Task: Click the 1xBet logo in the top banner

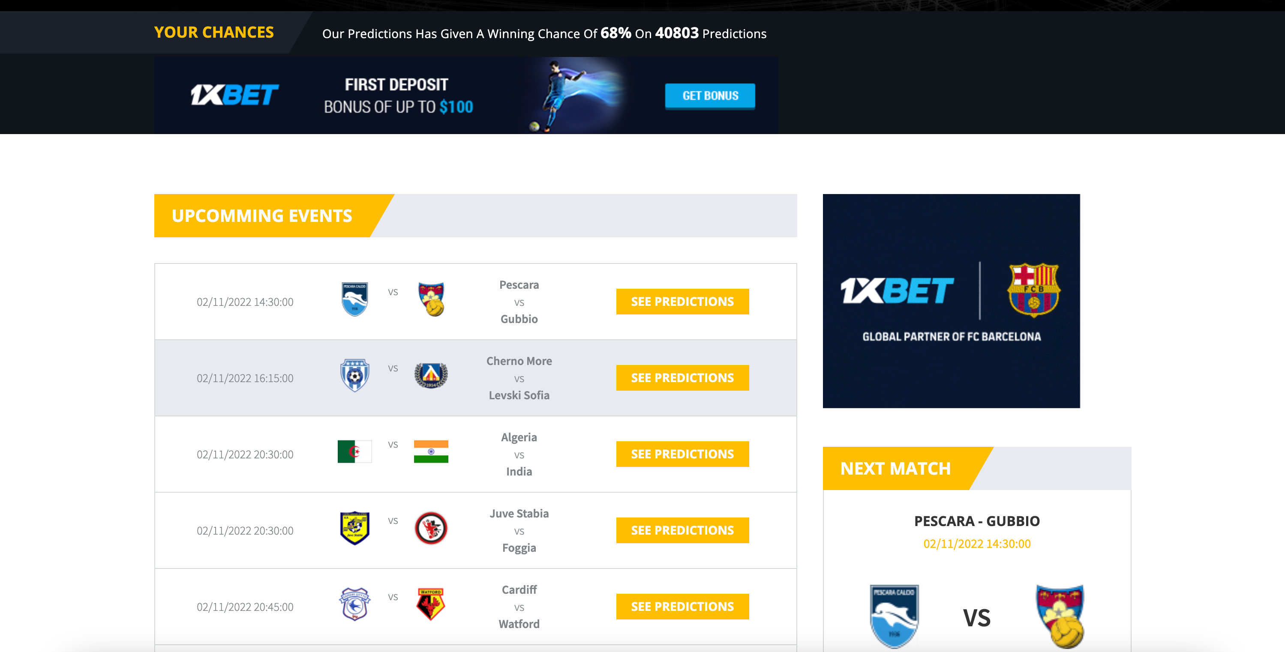Action: click(234, 95)
